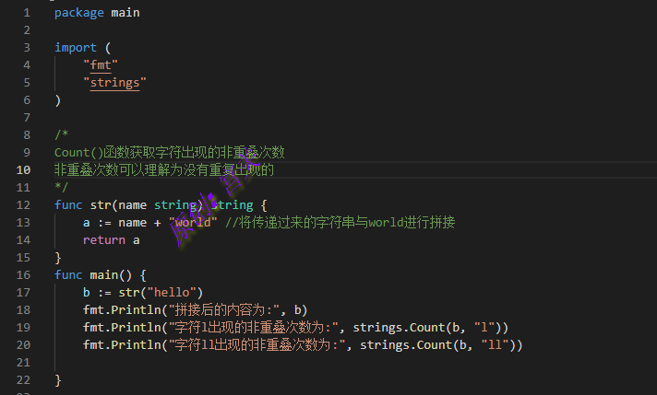
Task: Click line number 10 in the gutter
Action: [x=23, y=170]
